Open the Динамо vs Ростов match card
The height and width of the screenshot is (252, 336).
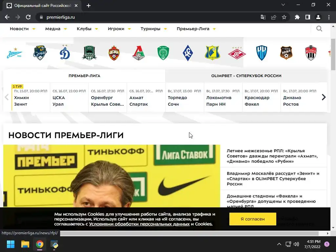[x=300, y=97]
